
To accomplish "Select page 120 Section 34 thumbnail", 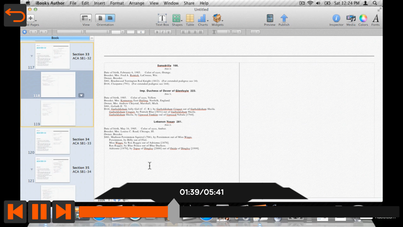I will click(x=52, y=142).
